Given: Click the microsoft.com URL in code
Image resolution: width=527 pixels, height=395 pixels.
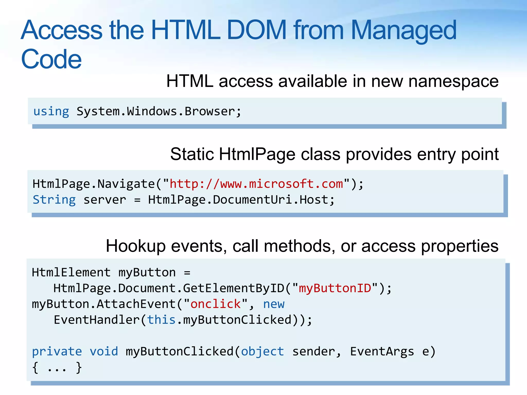Looking at the screenshot, I should click(x=256, y=184).
